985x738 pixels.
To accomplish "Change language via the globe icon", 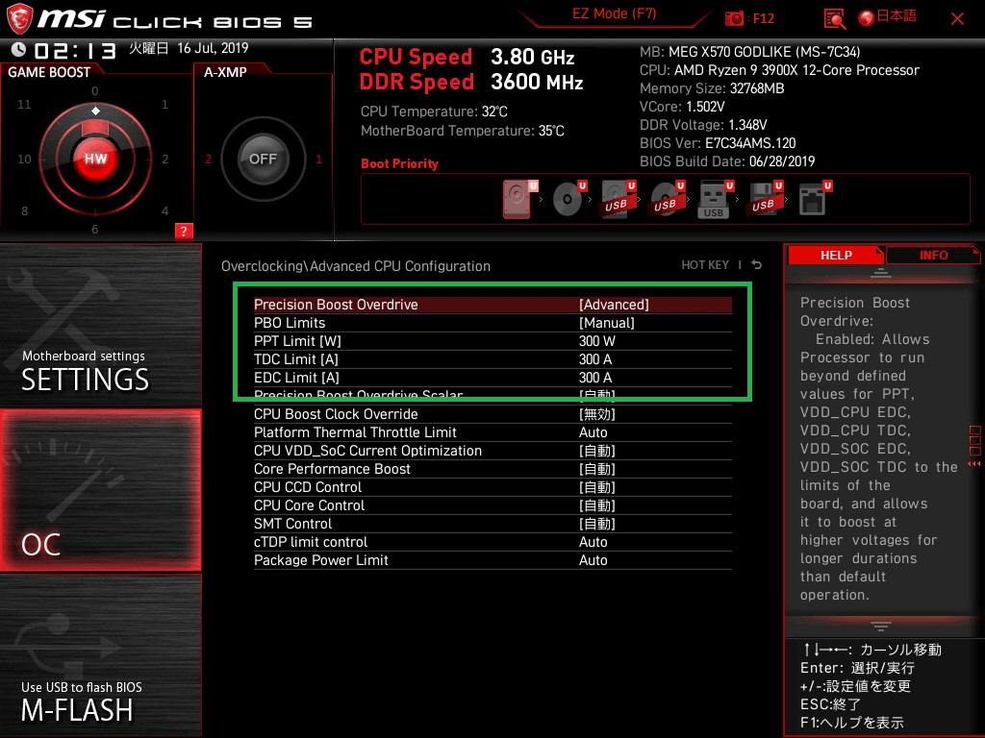I will click(867, 18).
